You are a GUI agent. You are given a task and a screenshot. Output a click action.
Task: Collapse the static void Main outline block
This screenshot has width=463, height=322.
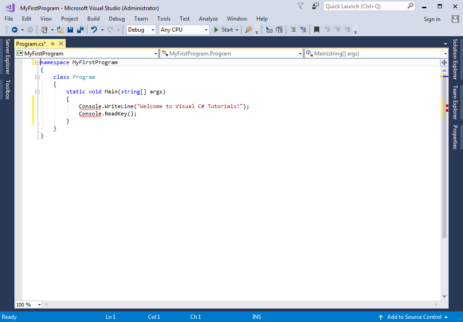pos(38,92)
